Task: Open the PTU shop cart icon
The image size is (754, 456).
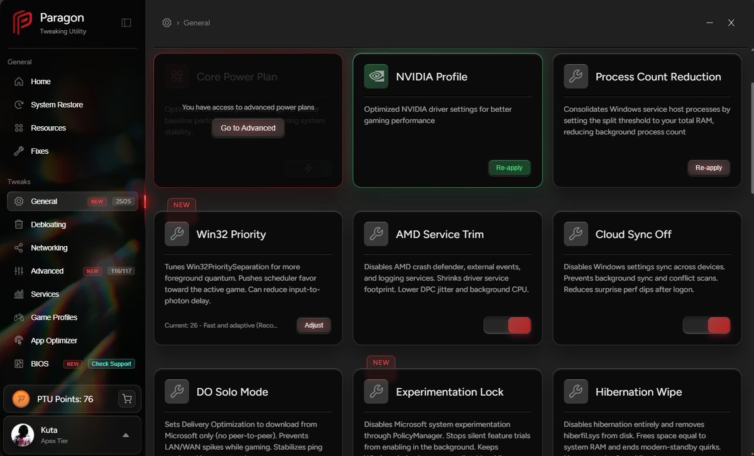Action: pyautogui.click(x=127, y=399)
